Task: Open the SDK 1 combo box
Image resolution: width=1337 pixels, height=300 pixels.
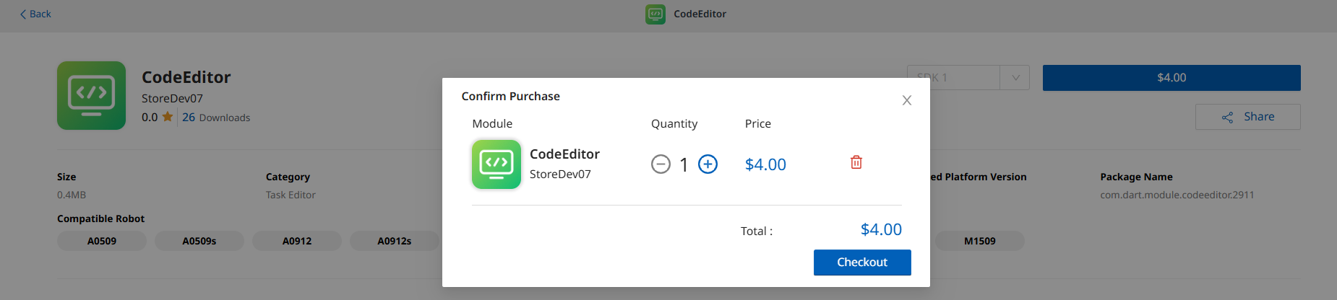Action: (x=954, y=78)
